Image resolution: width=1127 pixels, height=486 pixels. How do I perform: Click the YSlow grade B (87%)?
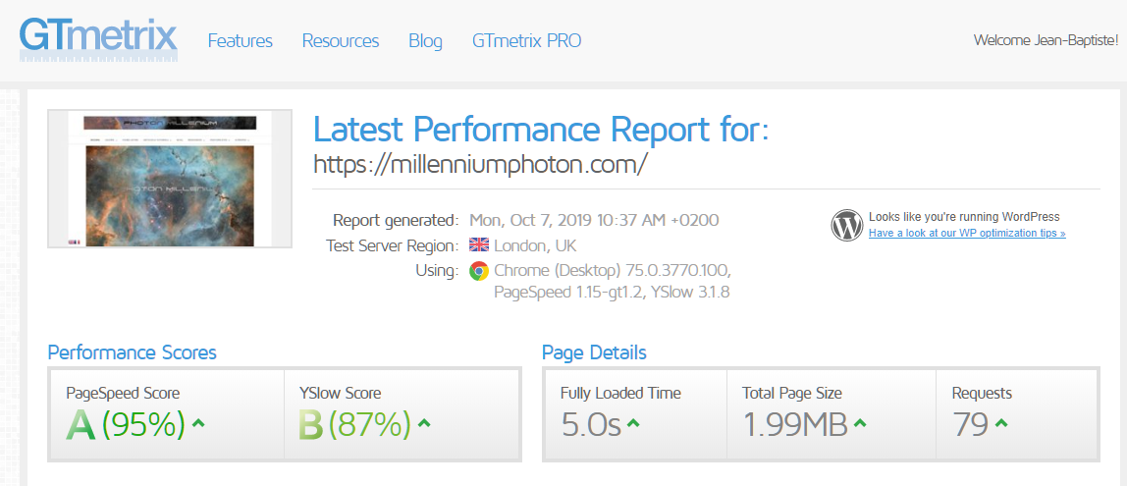coord(355,425)
